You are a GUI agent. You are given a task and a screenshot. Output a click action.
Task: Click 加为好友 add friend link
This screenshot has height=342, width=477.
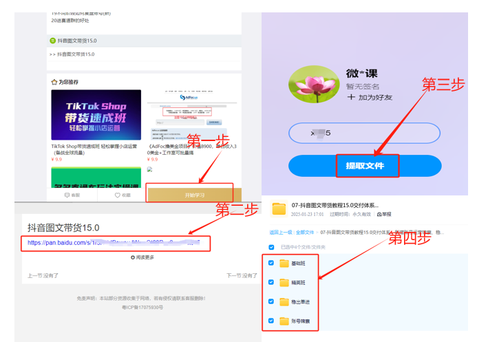[x=370, y=97]
